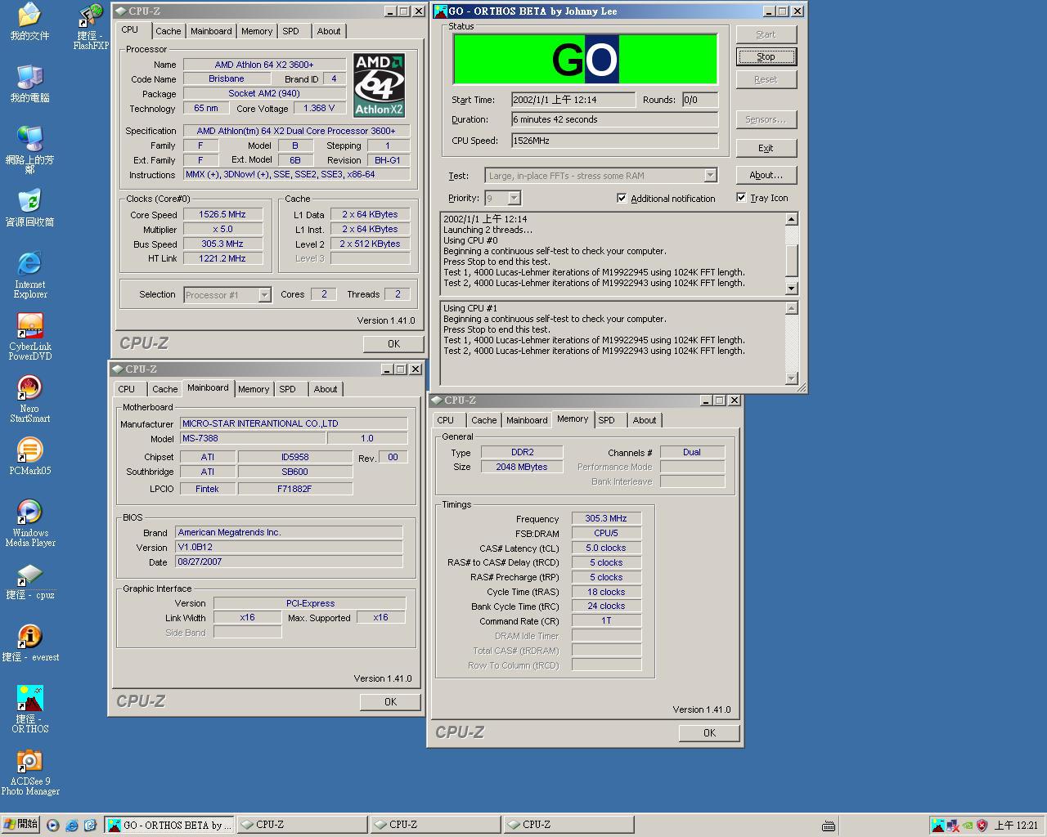This screenshot has width=1047, height=837.
Task: Toggle the Additional notification checkbox
Action: pyautogui.click(x=622, y=198)
